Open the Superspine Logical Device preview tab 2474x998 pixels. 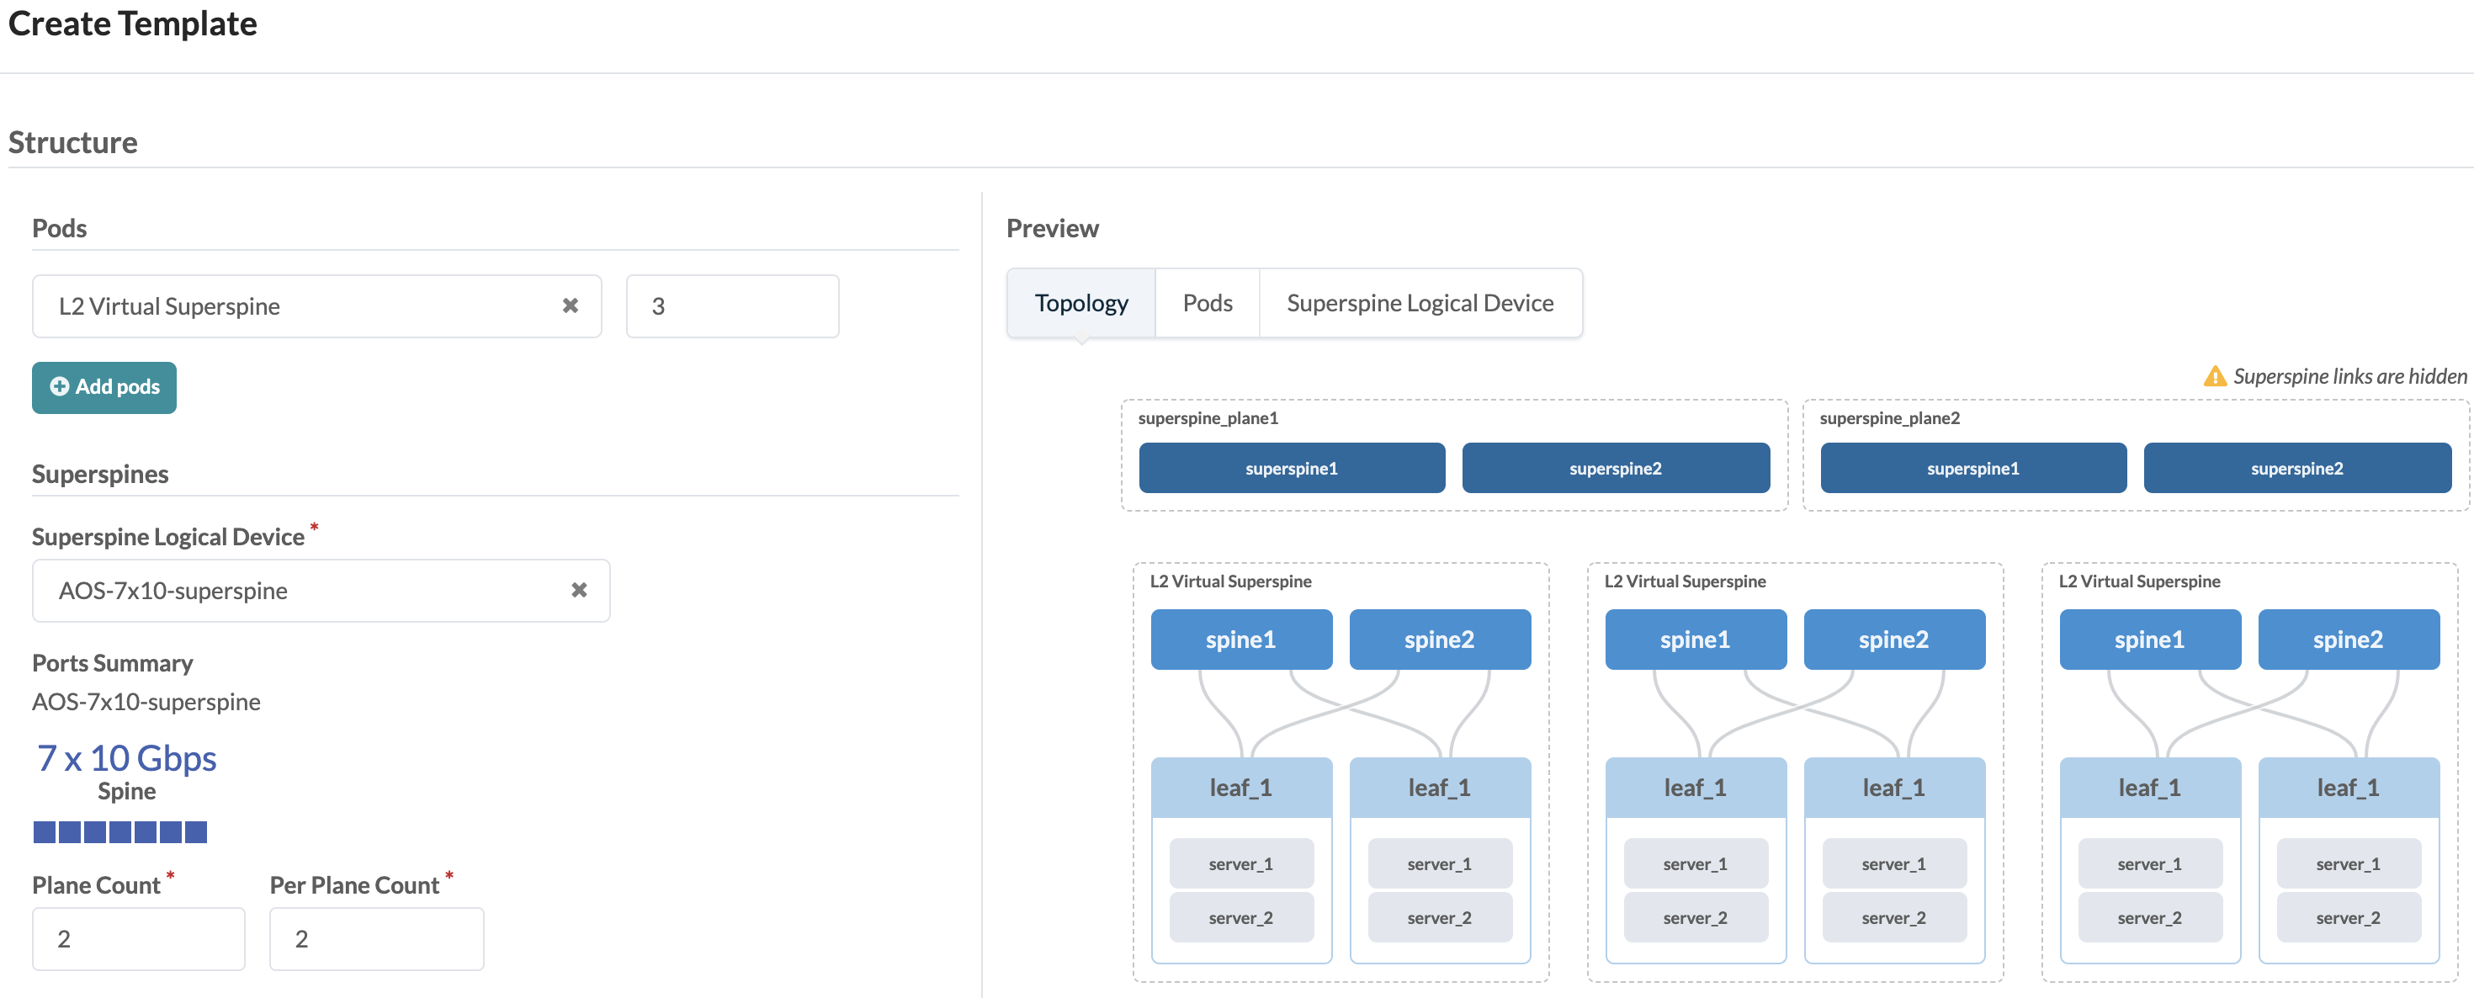[1419, 303]
